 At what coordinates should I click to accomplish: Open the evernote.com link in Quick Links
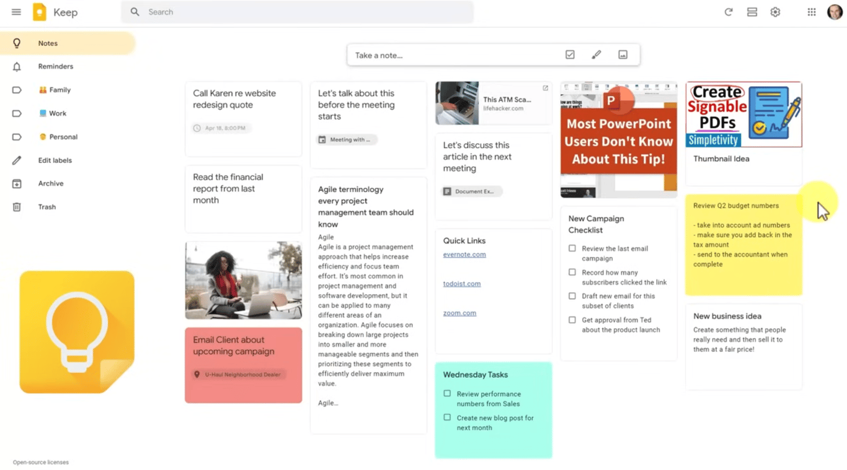[x=464, y=255]
